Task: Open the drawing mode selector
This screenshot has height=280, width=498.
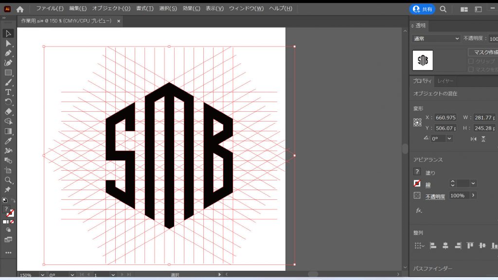Action: tap(8, 230)
